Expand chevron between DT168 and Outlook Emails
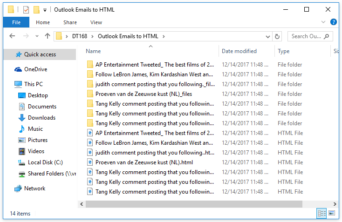The image size is (342, 222). click(x=92, y=37)
